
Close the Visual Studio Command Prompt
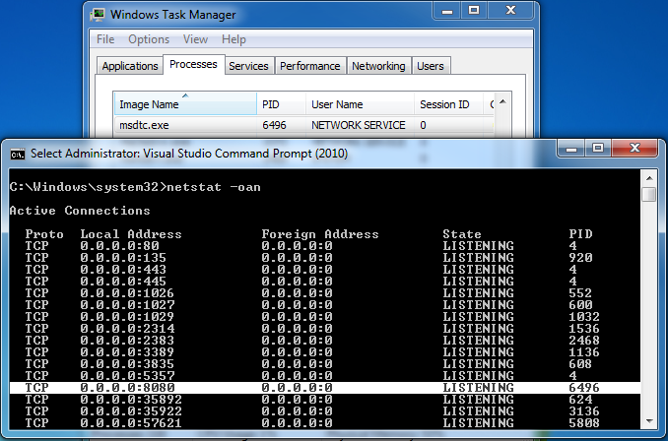point(635,149)
